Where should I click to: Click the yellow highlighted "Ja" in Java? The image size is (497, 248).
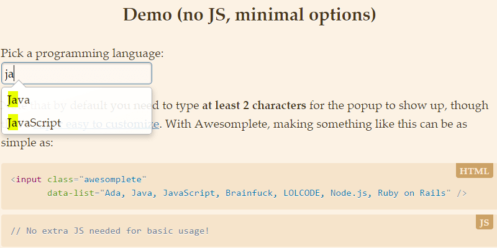click(x=12, y=100)
